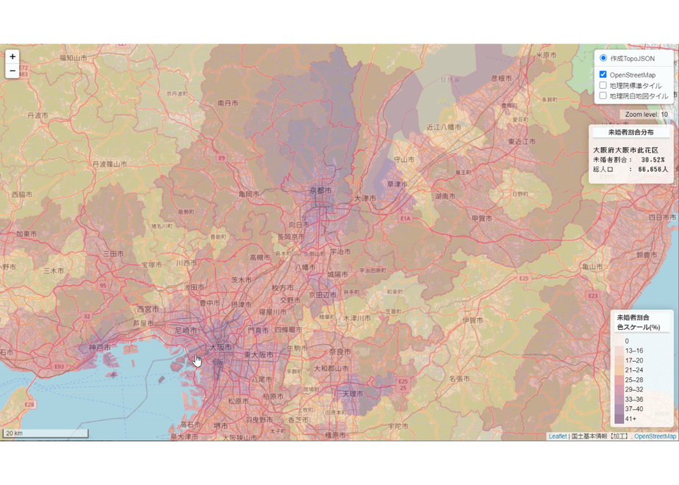Click the 宇治市 label on the map
The width and height of the screenshot is (679, 485).
(x=340, y=251)
